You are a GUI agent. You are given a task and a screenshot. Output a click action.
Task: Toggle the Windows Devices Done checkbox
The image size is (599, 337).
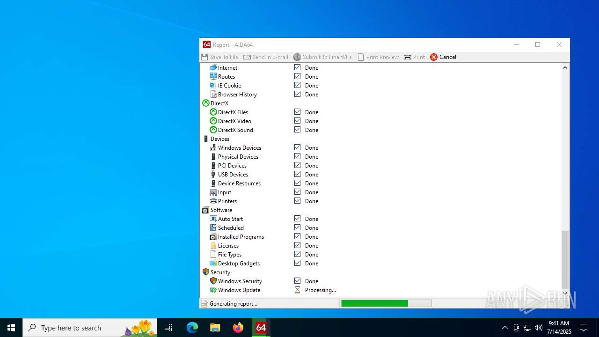tap(297, 147)
